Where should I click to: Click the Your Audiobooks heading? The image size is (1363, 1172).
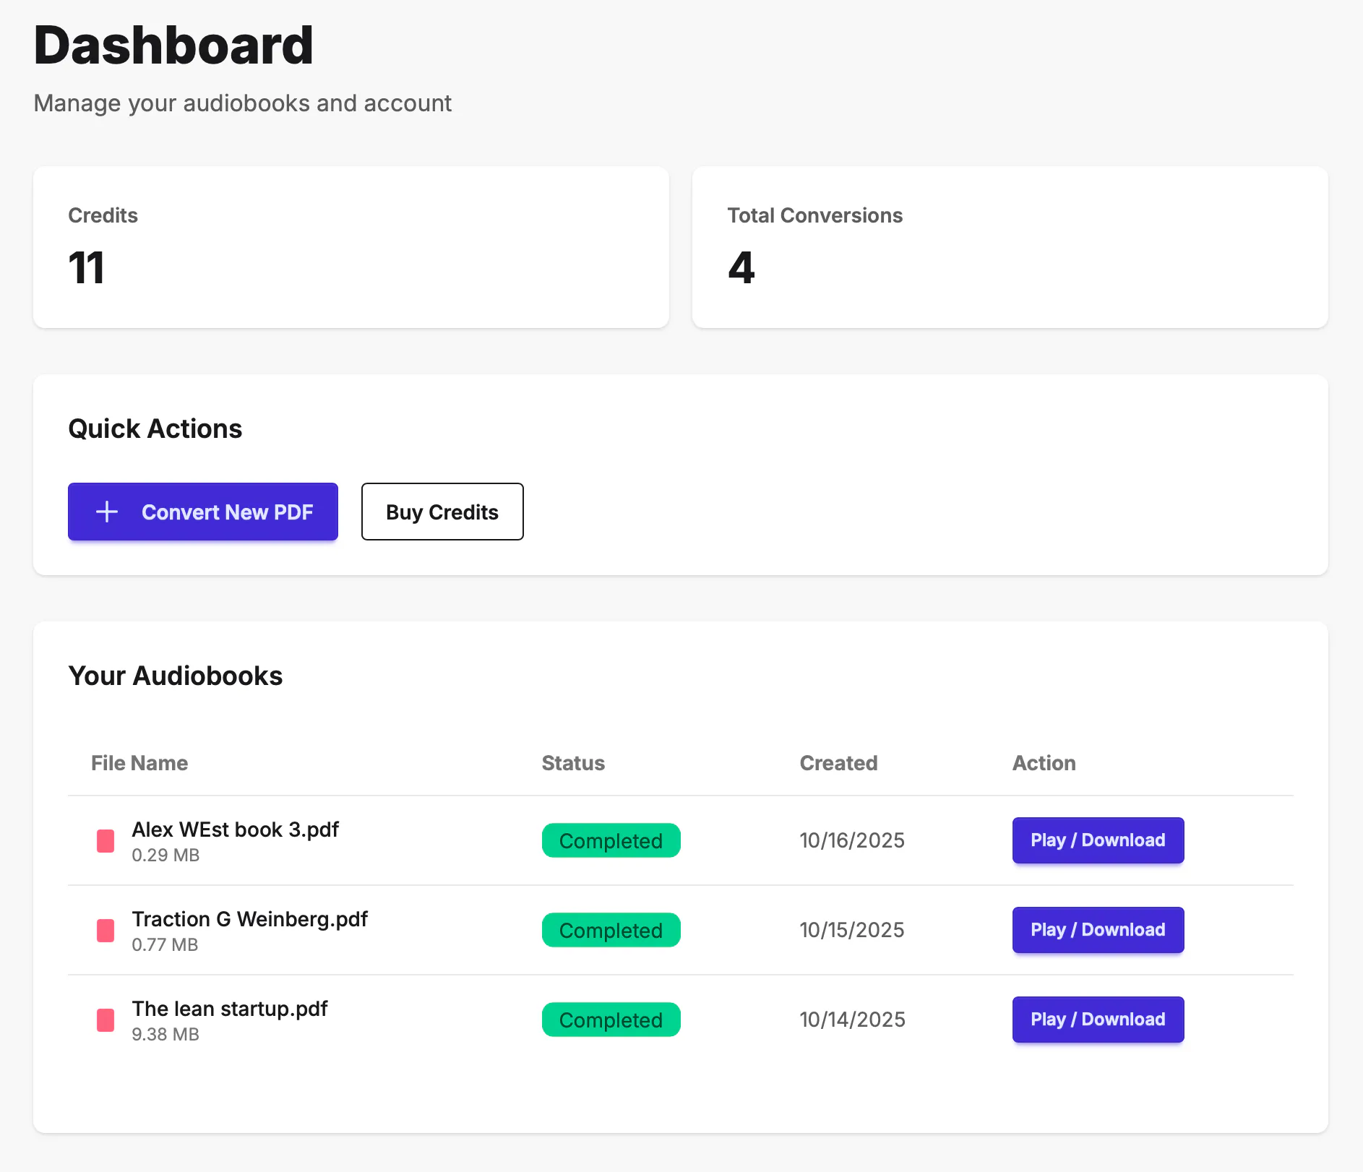176,676
